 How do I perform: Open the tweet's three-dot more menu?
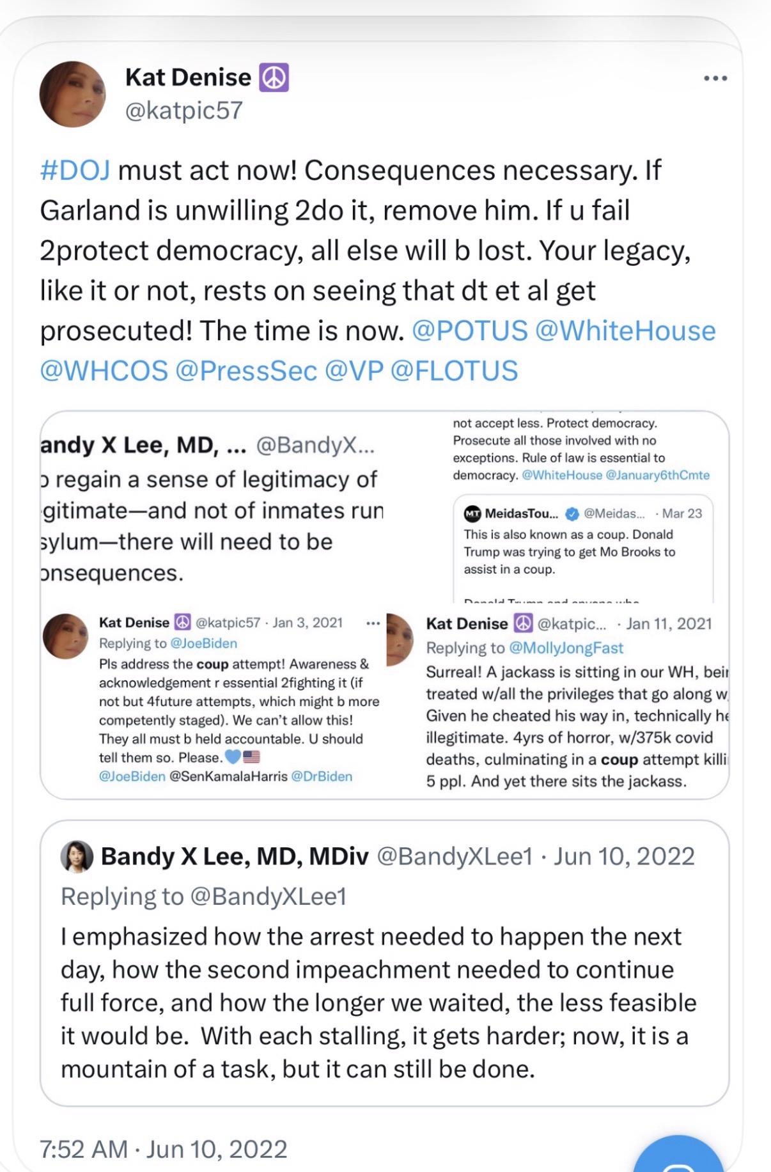[715, 79]
